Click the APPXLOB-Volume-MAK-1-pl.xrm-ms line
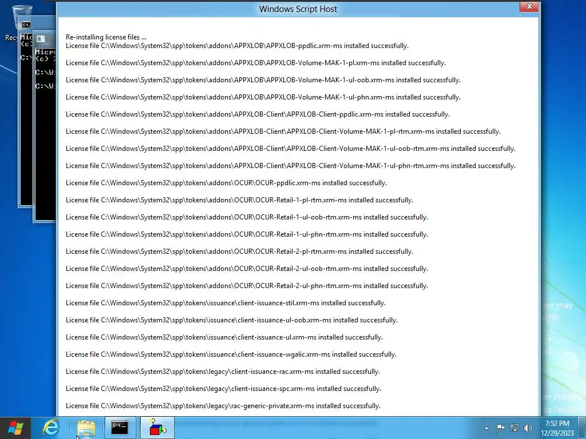Viewport: 586px width, 439px height. (x=256, y=63)
